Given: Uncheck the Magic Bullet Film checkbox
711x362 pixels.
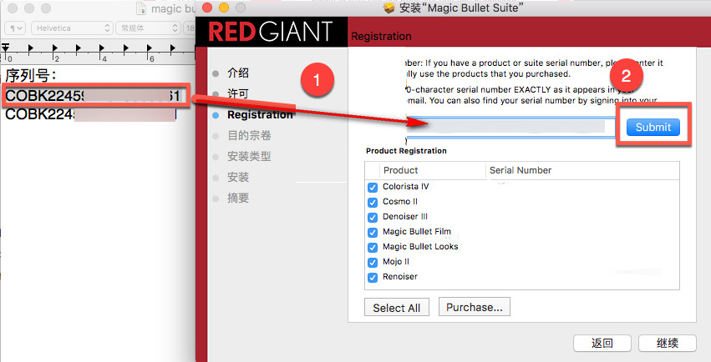Looking at the screenshot, I should [x=373, y=233].
